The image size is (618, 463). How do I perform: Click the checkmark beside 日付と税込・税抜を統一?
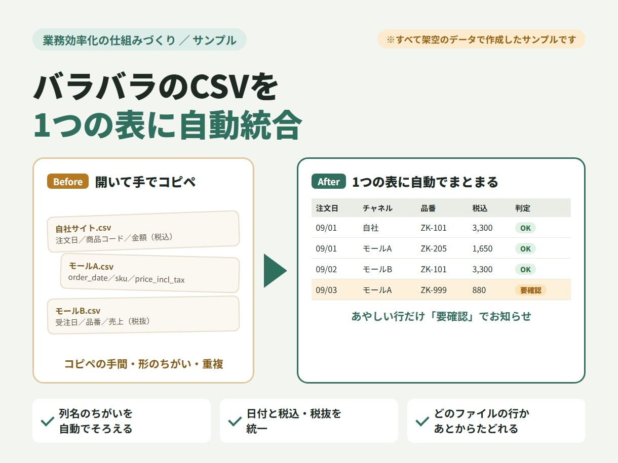(x=235, y=421)
